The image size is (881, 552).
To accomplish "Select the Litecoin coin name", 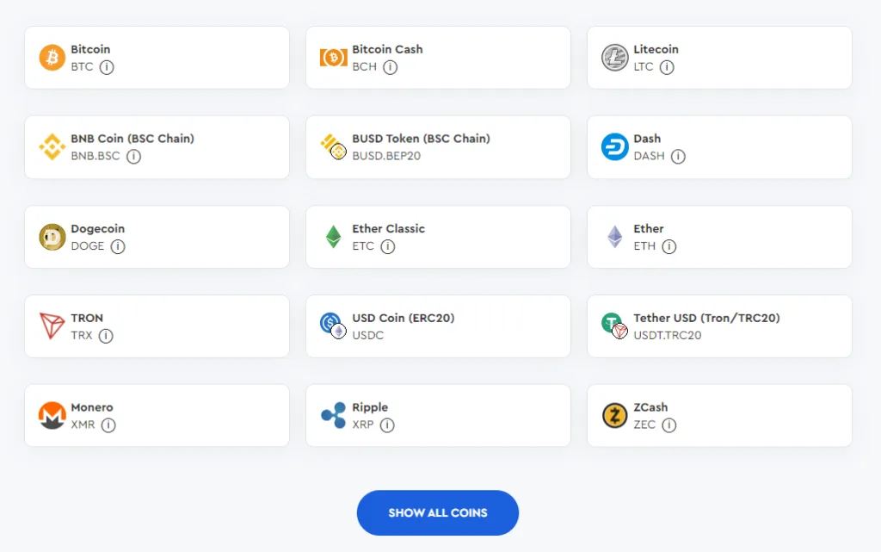I will click(x=656, y=49).
